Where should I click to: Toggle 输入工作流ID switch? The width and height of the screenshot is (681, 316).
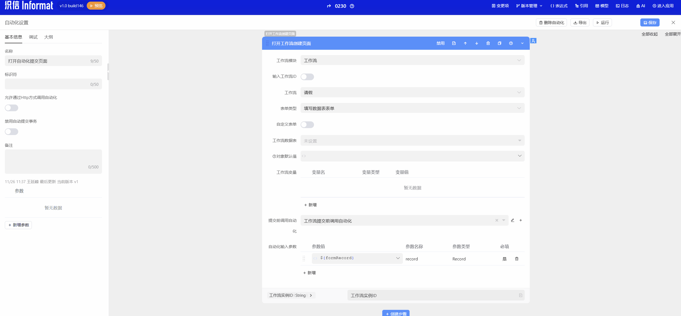coord(307,77)
